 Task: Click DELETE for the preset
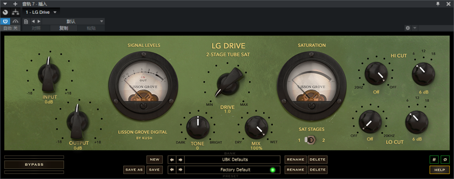click(x=317, y=170)
